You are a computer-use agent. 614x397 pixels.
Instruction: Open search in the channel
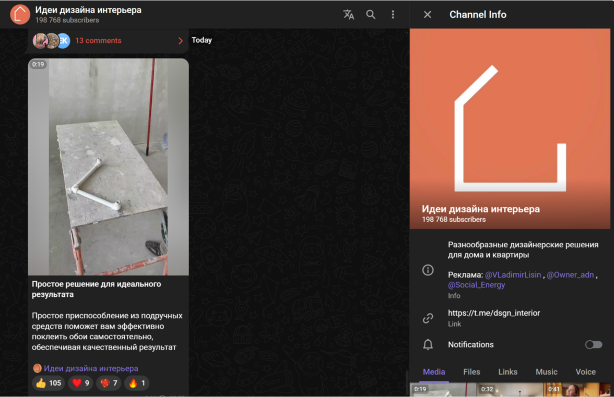[371, 15]
